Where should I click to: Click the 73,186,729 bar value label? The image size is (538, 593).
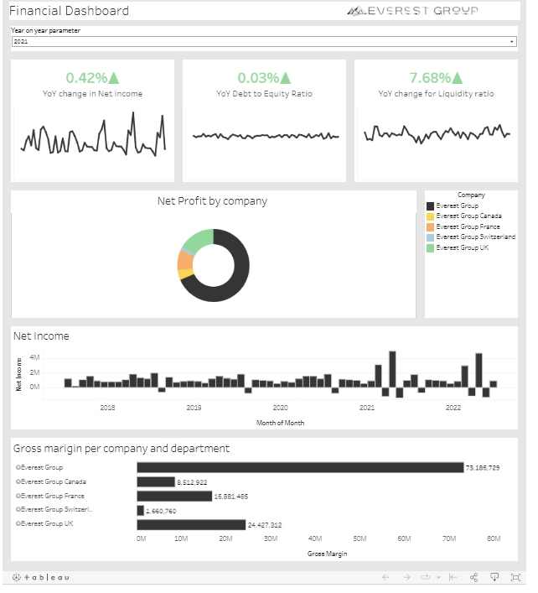pyautogui.click(x=483, y=468)
